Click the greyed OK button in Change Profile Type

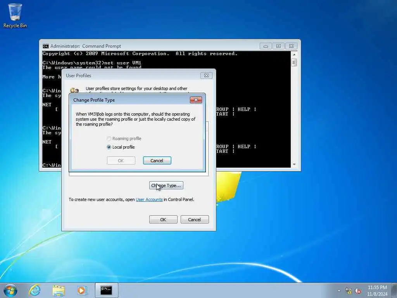coord(121,160)
